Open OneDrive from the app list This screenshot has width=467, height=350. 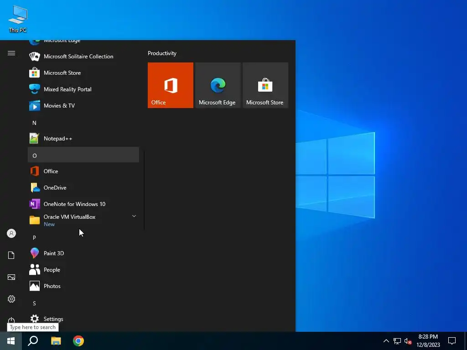(x=83, y=187)
